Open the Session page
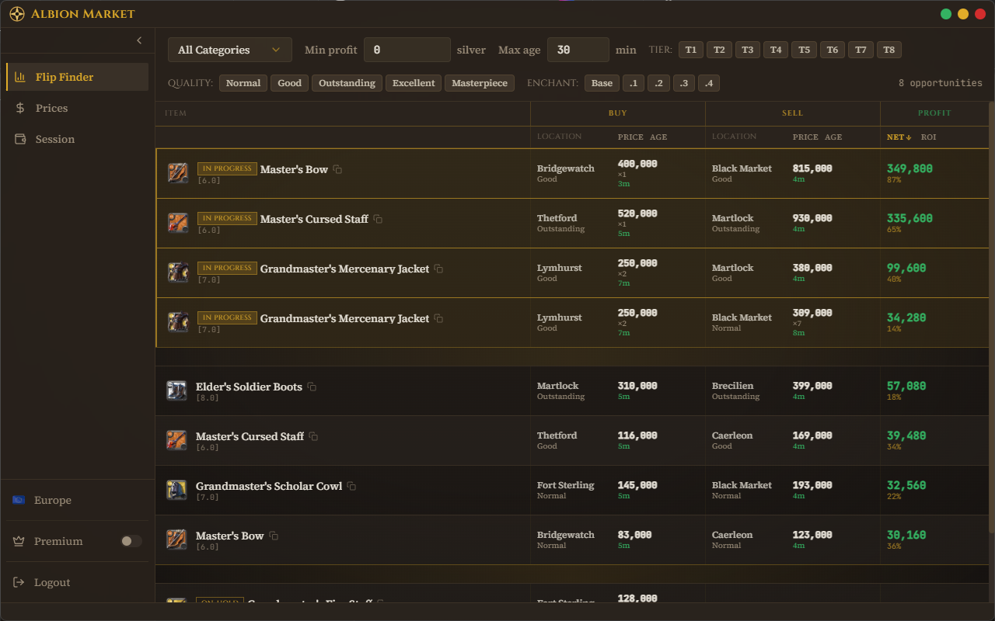This screenshot has height=621, width=995. coord(77,139)
